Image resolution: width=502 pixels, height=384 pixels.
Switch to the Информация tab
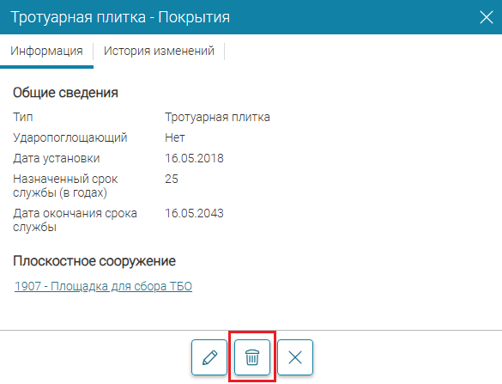pos(46,51)
